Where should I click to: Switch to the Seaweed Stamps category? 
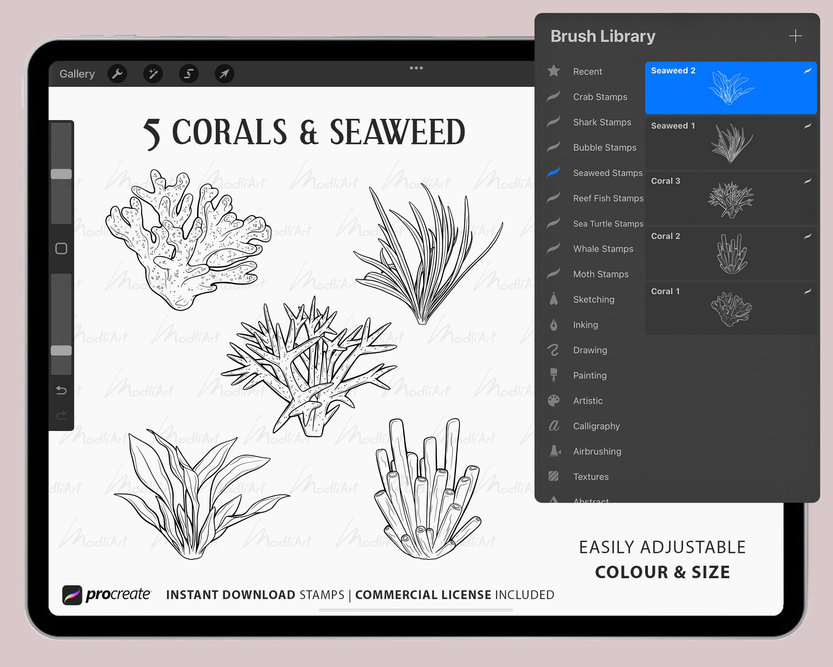coord(608,173)
